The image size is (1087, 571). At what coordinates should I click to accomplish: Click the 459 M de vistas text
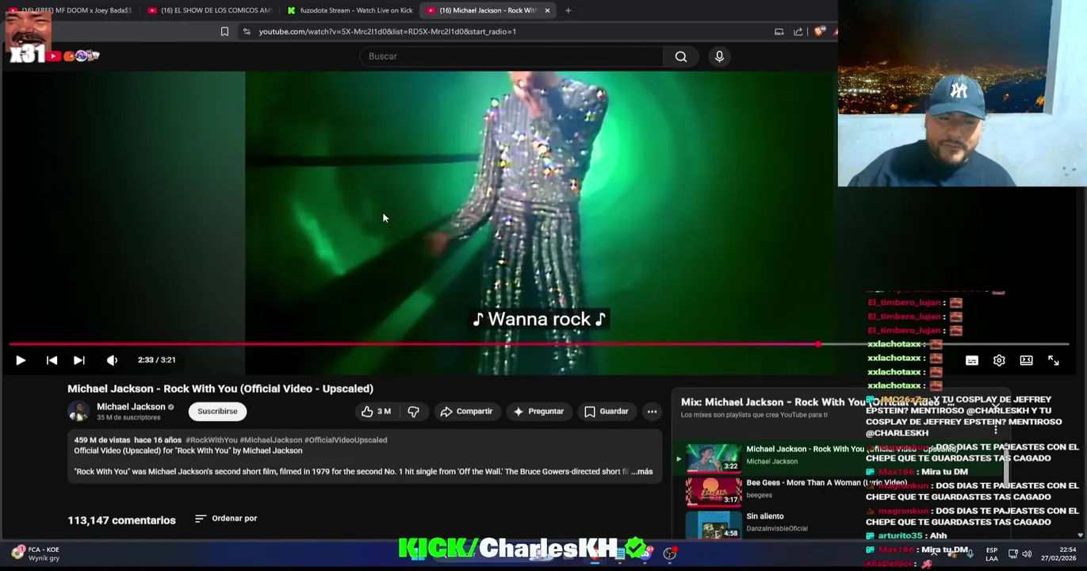102,440
